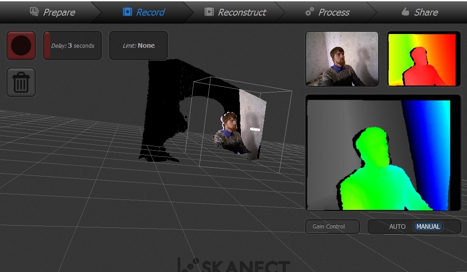Open the Share tab
The width and height of the screenshot is (467, 272).
click(420, 12)
